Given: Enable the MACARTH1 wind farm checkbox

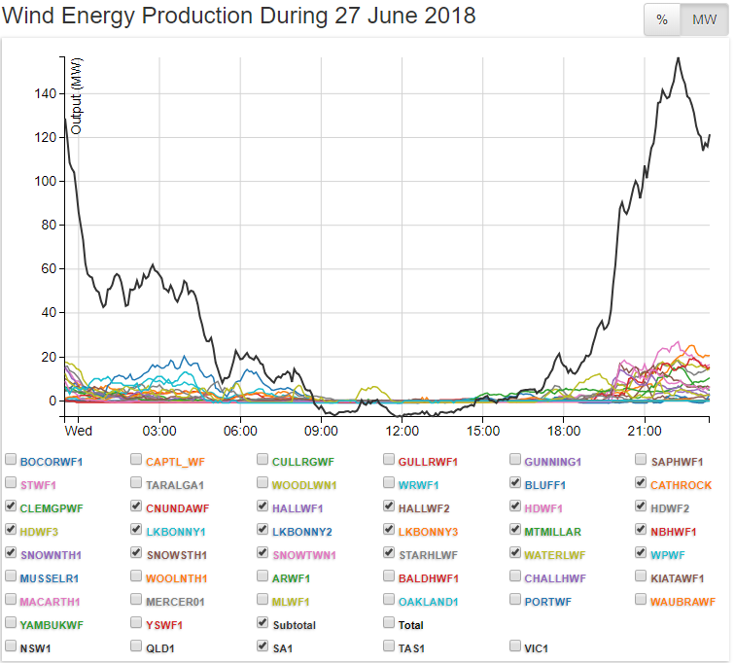Looking at the screenshot, I should click(x=11, y=600).
